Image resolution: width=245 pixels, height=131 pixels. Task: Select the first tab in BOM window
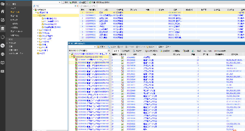point(117,51)
